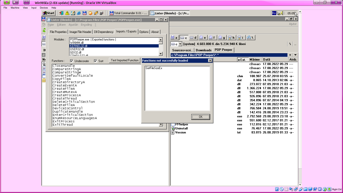Open the Fișier menu in Lister
This screenshot has height=193, width=343.
click(51, 25)
